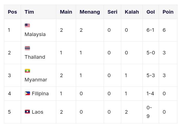Click the Thailand team name
Image resolution: width=182 pixels, height=127 pixels.
click(x=35, y=57)
